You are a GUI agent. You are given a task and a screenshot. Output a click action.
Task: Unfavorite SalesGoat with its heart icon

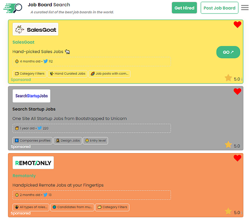click(237, 25)
